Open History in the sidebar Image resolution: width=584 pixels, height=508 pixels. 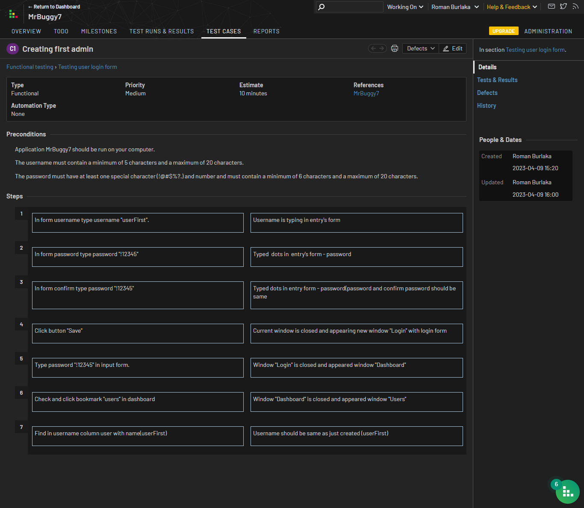pos(487,106)
